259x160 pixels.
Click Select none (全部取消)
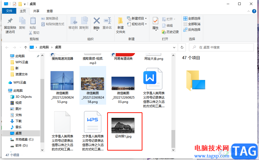[x=192, y=24]
